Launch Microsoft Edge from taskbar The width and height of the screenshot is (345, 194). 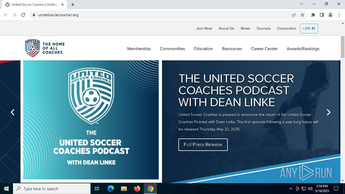pyautogui.click(x=111, y=189)
